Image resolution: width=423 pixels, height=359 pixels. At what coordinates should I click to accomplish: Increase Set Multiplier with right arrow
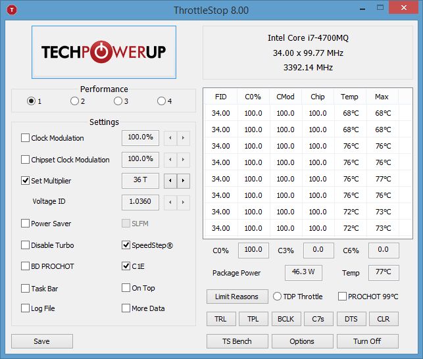[x=183, y=181]
